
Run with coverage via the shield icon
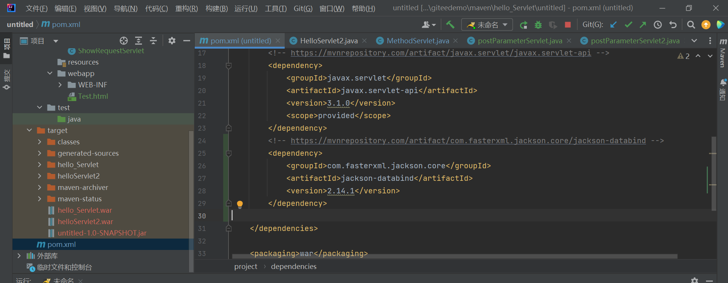[553, 25]
